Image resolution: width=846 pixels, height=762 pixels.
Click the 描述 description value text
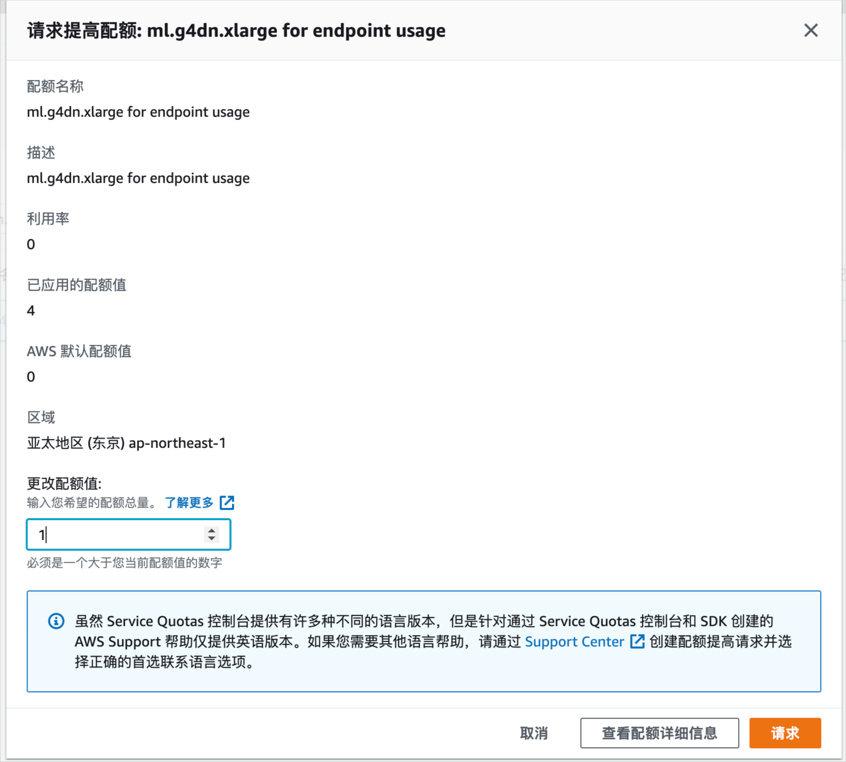(138, 178)
